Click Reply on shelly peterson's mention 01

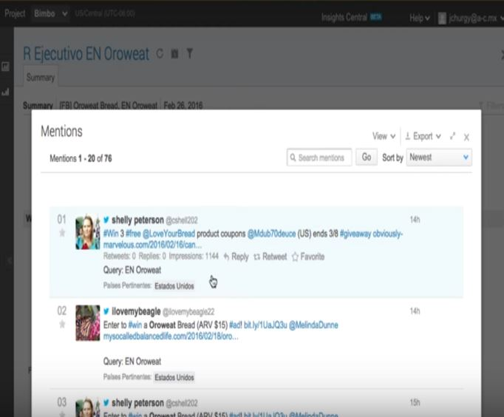(236, 257)
